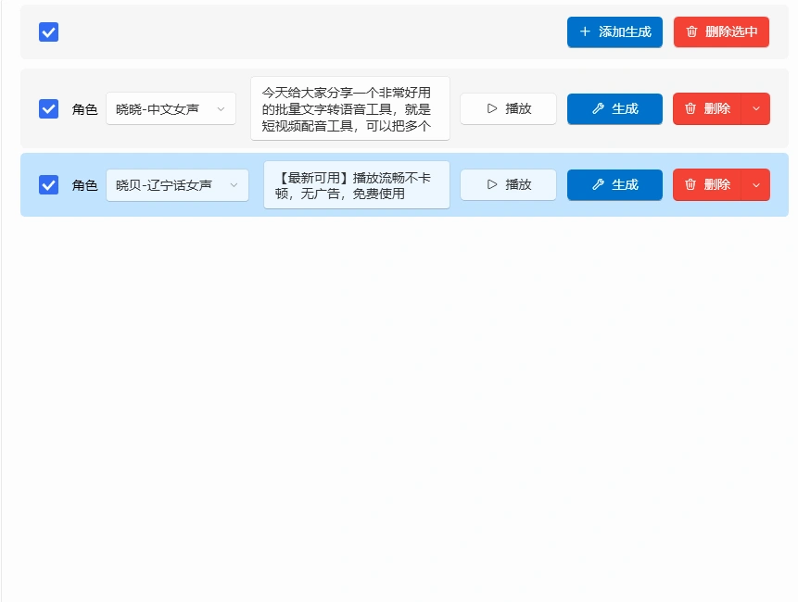Select the play icon on the 晓晓 row

(492, 108)
